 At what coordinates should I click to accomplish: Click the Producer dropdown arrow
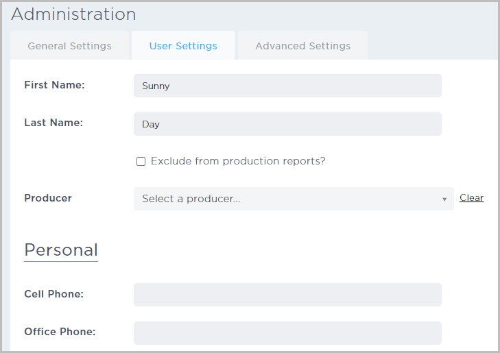[444, 199]
